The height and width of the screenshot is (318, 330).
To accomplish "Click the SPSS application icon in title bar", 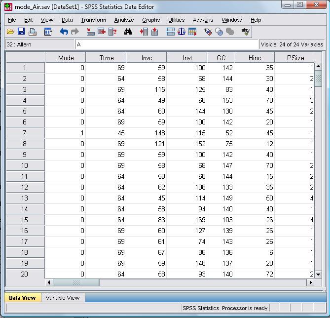I will [x=8, y=7].
